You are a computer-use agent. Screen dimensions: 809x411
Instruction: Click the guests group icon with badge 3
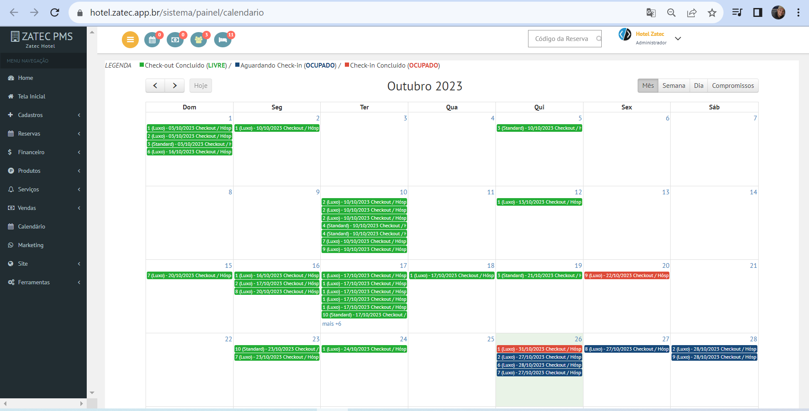(198, 40)
